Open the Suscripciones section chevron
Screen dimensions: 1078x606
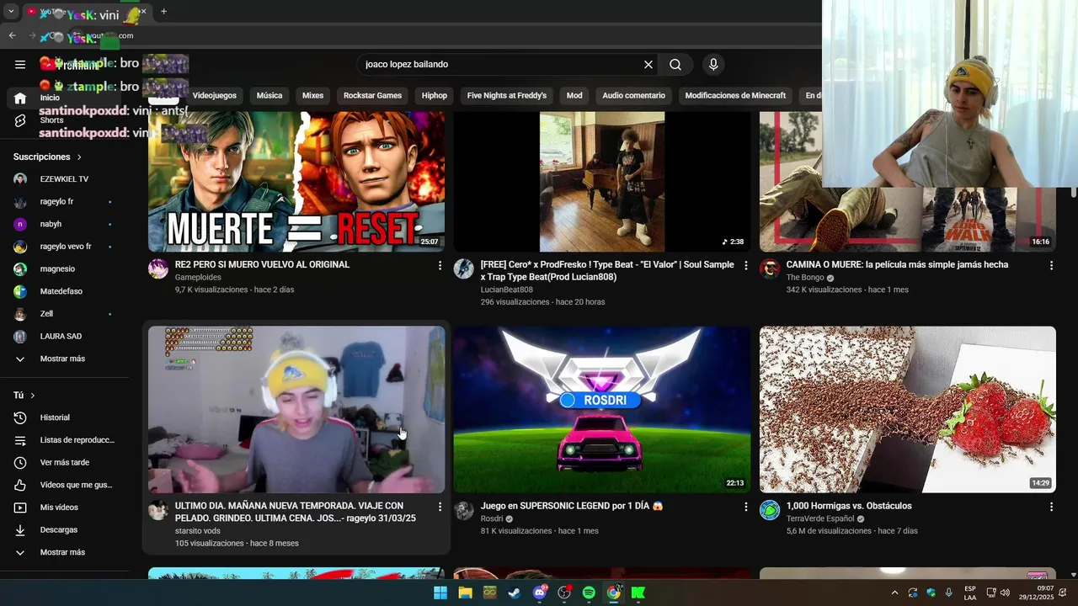coord(79,157)
